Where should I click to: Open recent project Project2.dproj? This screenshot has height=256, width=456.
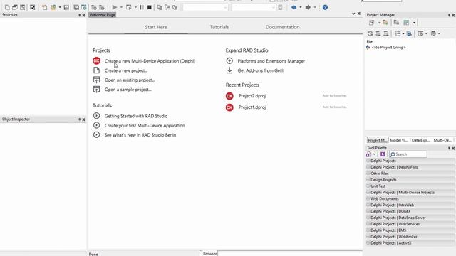(252, 96)
